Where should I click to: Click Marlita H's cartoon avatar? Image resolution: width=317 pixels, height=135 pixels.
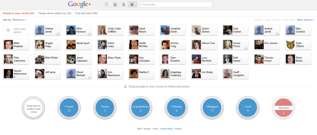coord(134,74)
